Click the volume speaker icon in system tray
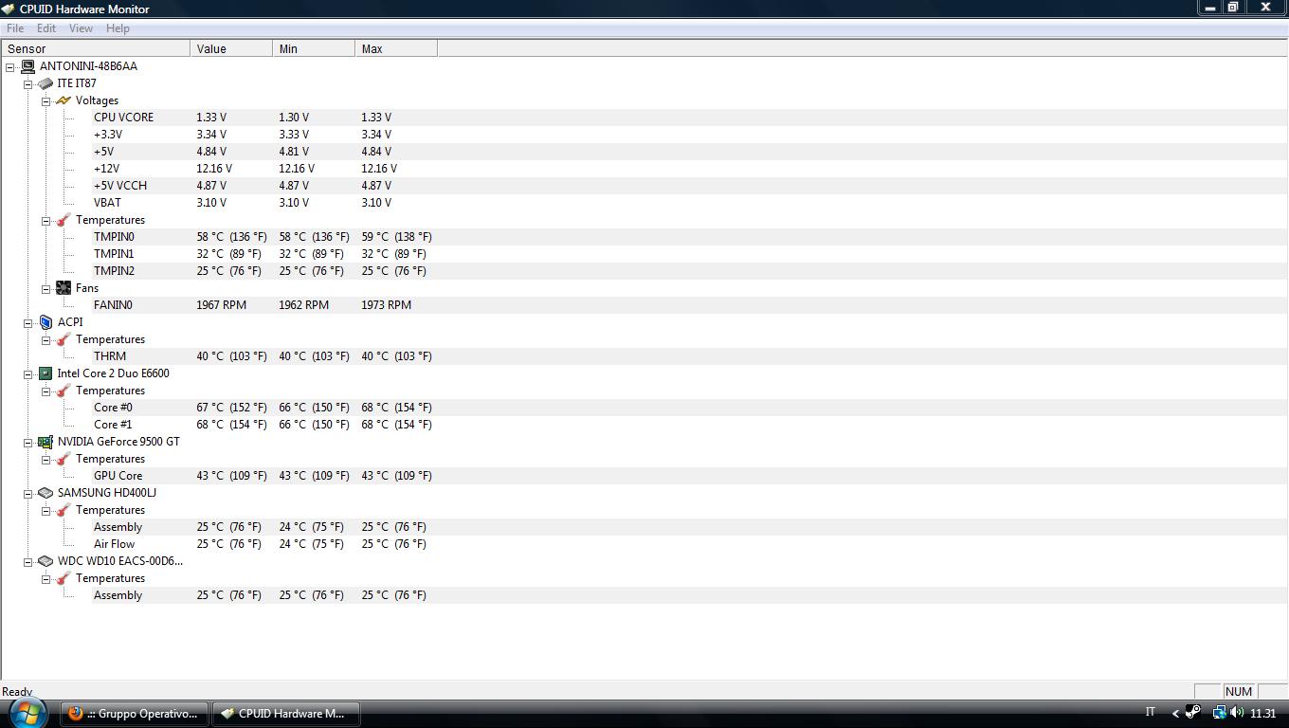Viewport: 1289px width, 728px height. (x=1237, y=713)
